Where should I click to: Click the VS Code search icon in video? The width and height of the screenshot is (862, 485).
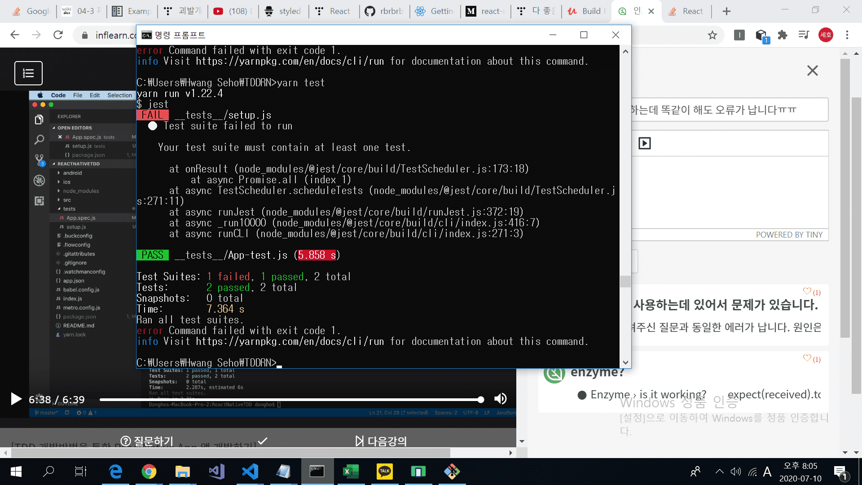[39, 140]
